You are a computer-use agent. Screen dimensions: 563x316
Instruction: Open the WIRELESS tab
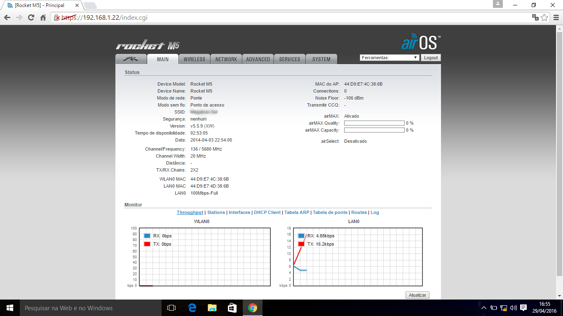click(x=195, y=59)
